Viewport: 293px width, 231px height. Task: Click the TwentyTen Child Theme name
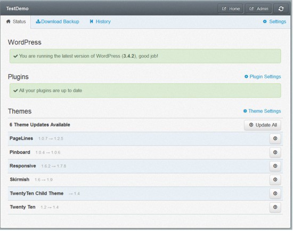point(37,193)
